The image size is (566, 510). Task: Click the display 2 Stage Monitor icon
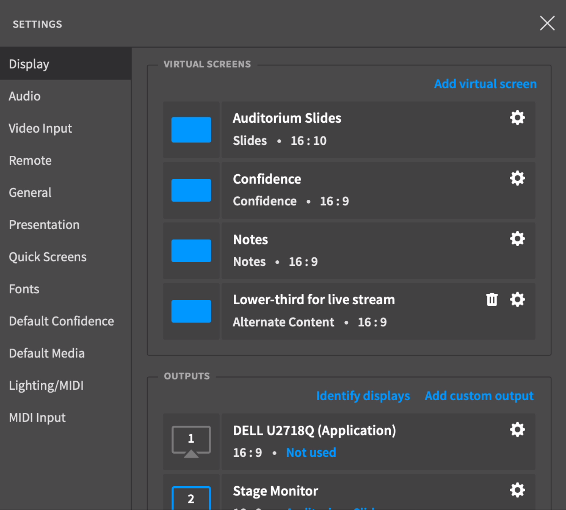191,498
